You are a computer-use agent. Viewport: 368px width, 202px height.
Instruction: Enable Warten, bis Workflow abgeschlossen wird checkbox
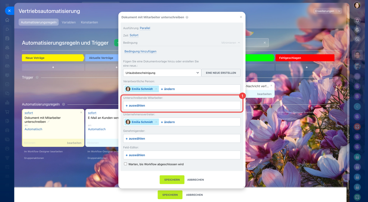coord(125,164)
